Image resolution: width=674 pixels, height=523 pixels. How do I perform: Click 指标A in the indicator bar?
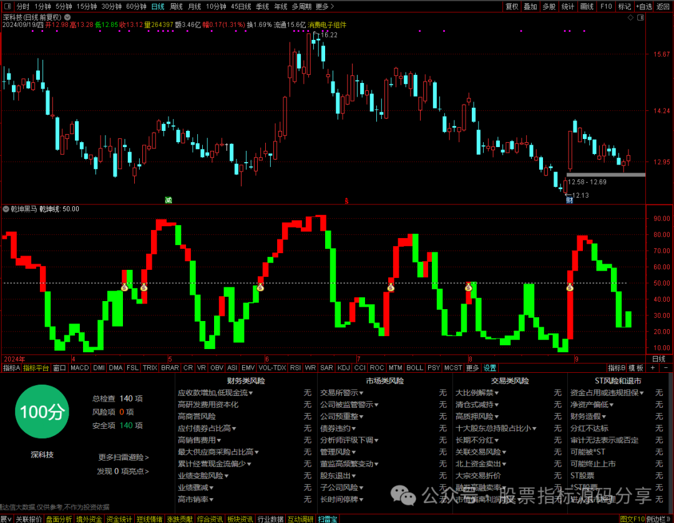pos(11,368)
